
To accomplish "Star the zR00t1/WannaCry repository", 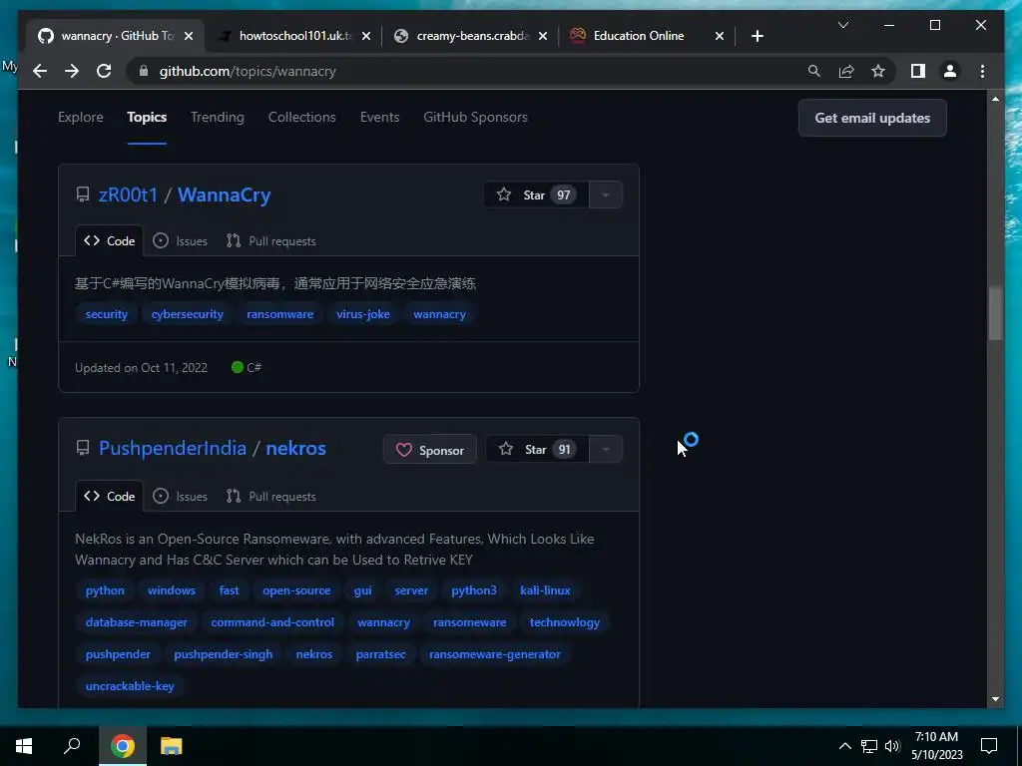I will (536, 194).
